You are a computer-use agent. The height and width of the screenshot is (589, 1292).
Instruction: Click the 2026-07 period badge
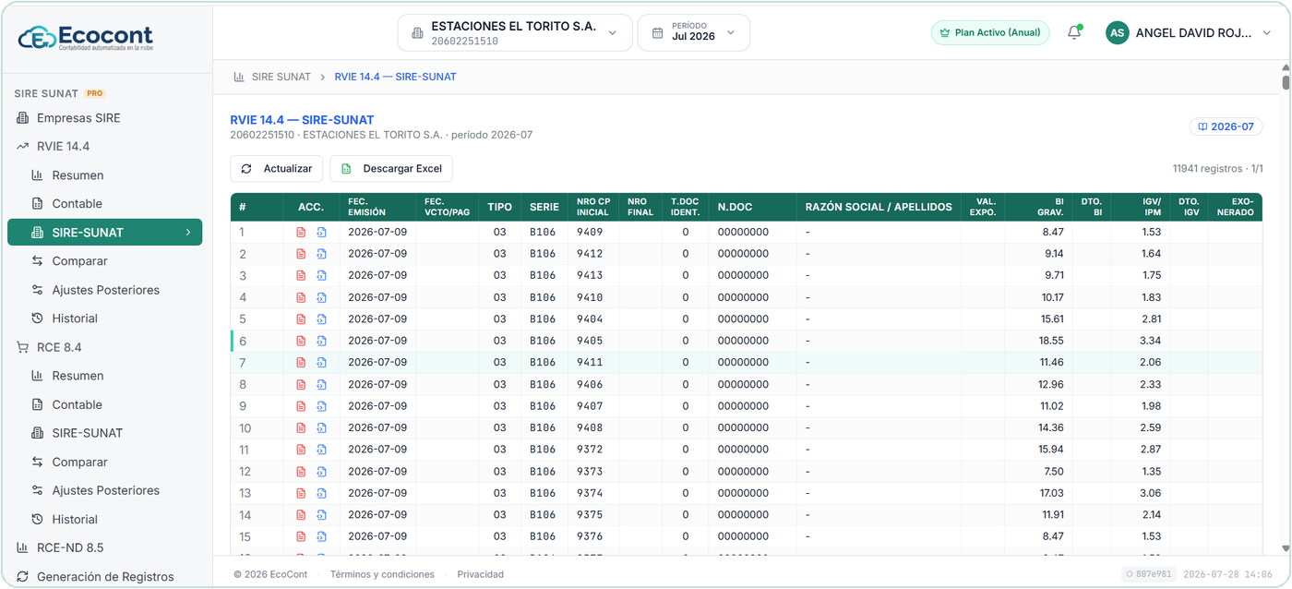[1226, 126]
